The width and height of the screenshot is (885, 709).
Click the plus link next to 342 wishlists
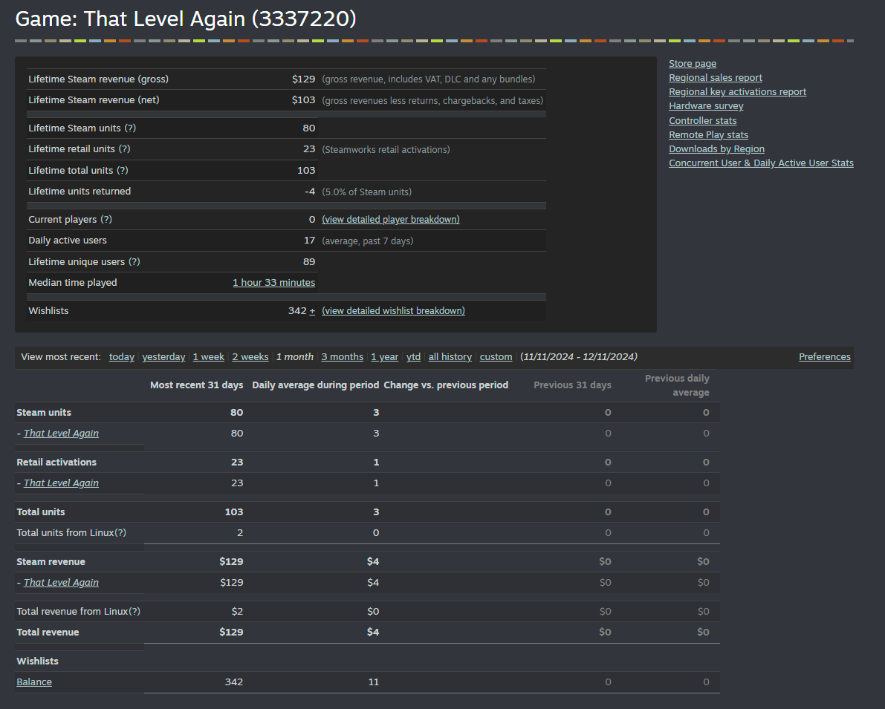312,311
